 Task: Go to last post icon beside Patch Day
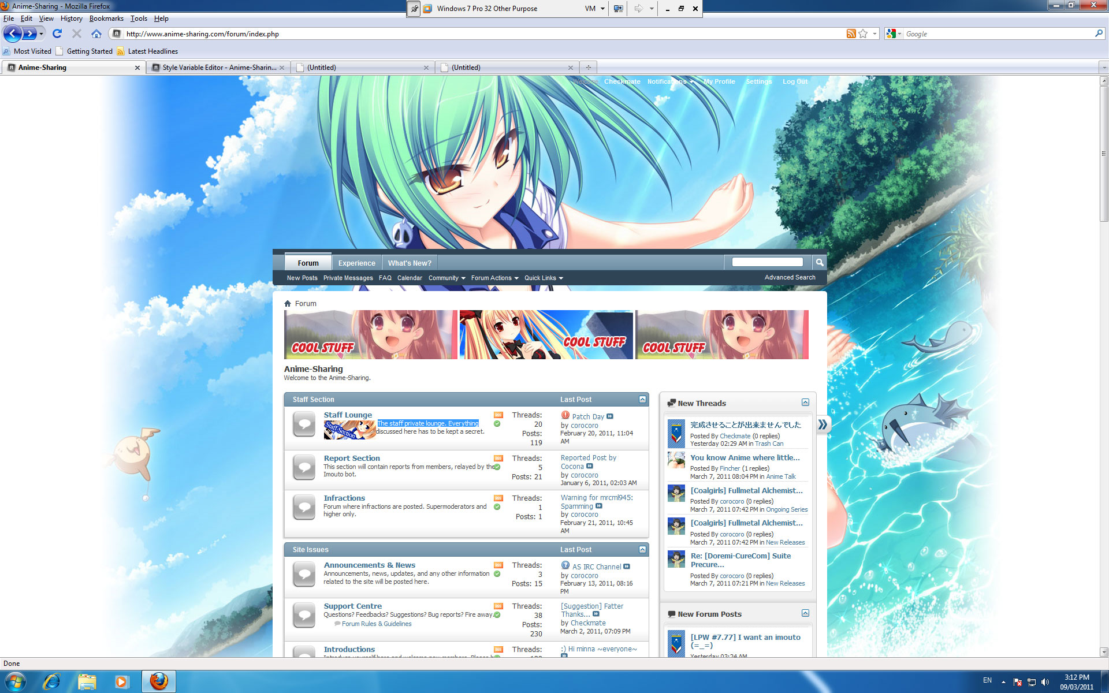(610, 416)
